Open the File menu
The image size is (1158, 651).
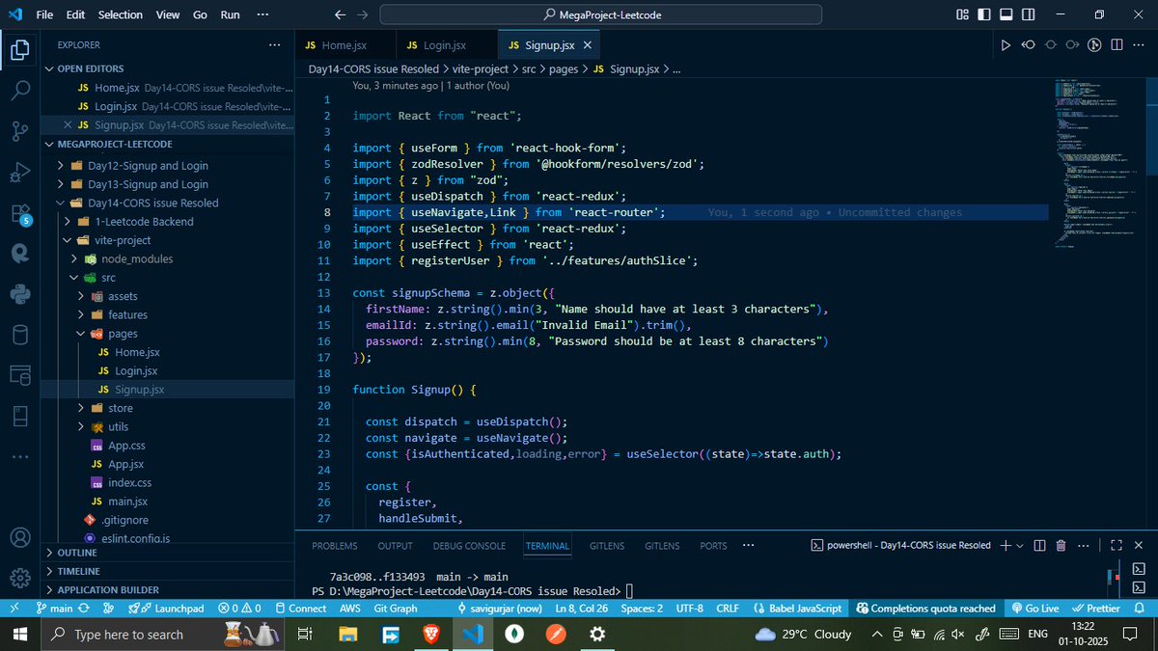click(44, 14)
